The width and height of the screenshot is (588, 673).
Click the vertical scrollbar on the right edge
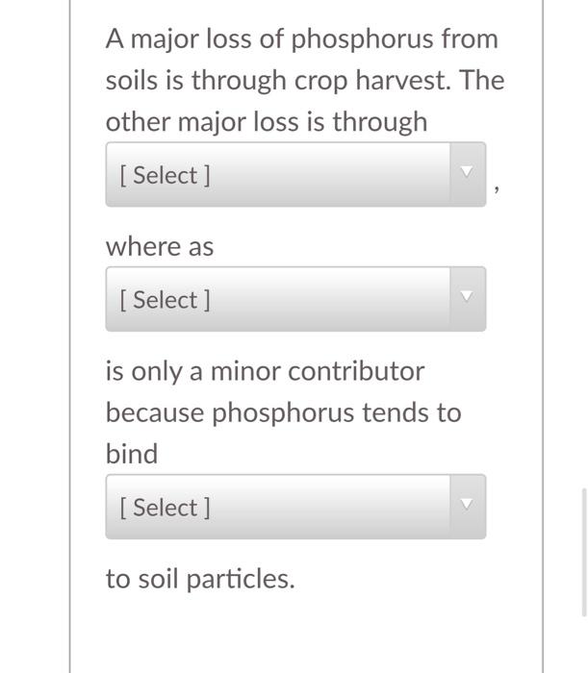[584, 551]
